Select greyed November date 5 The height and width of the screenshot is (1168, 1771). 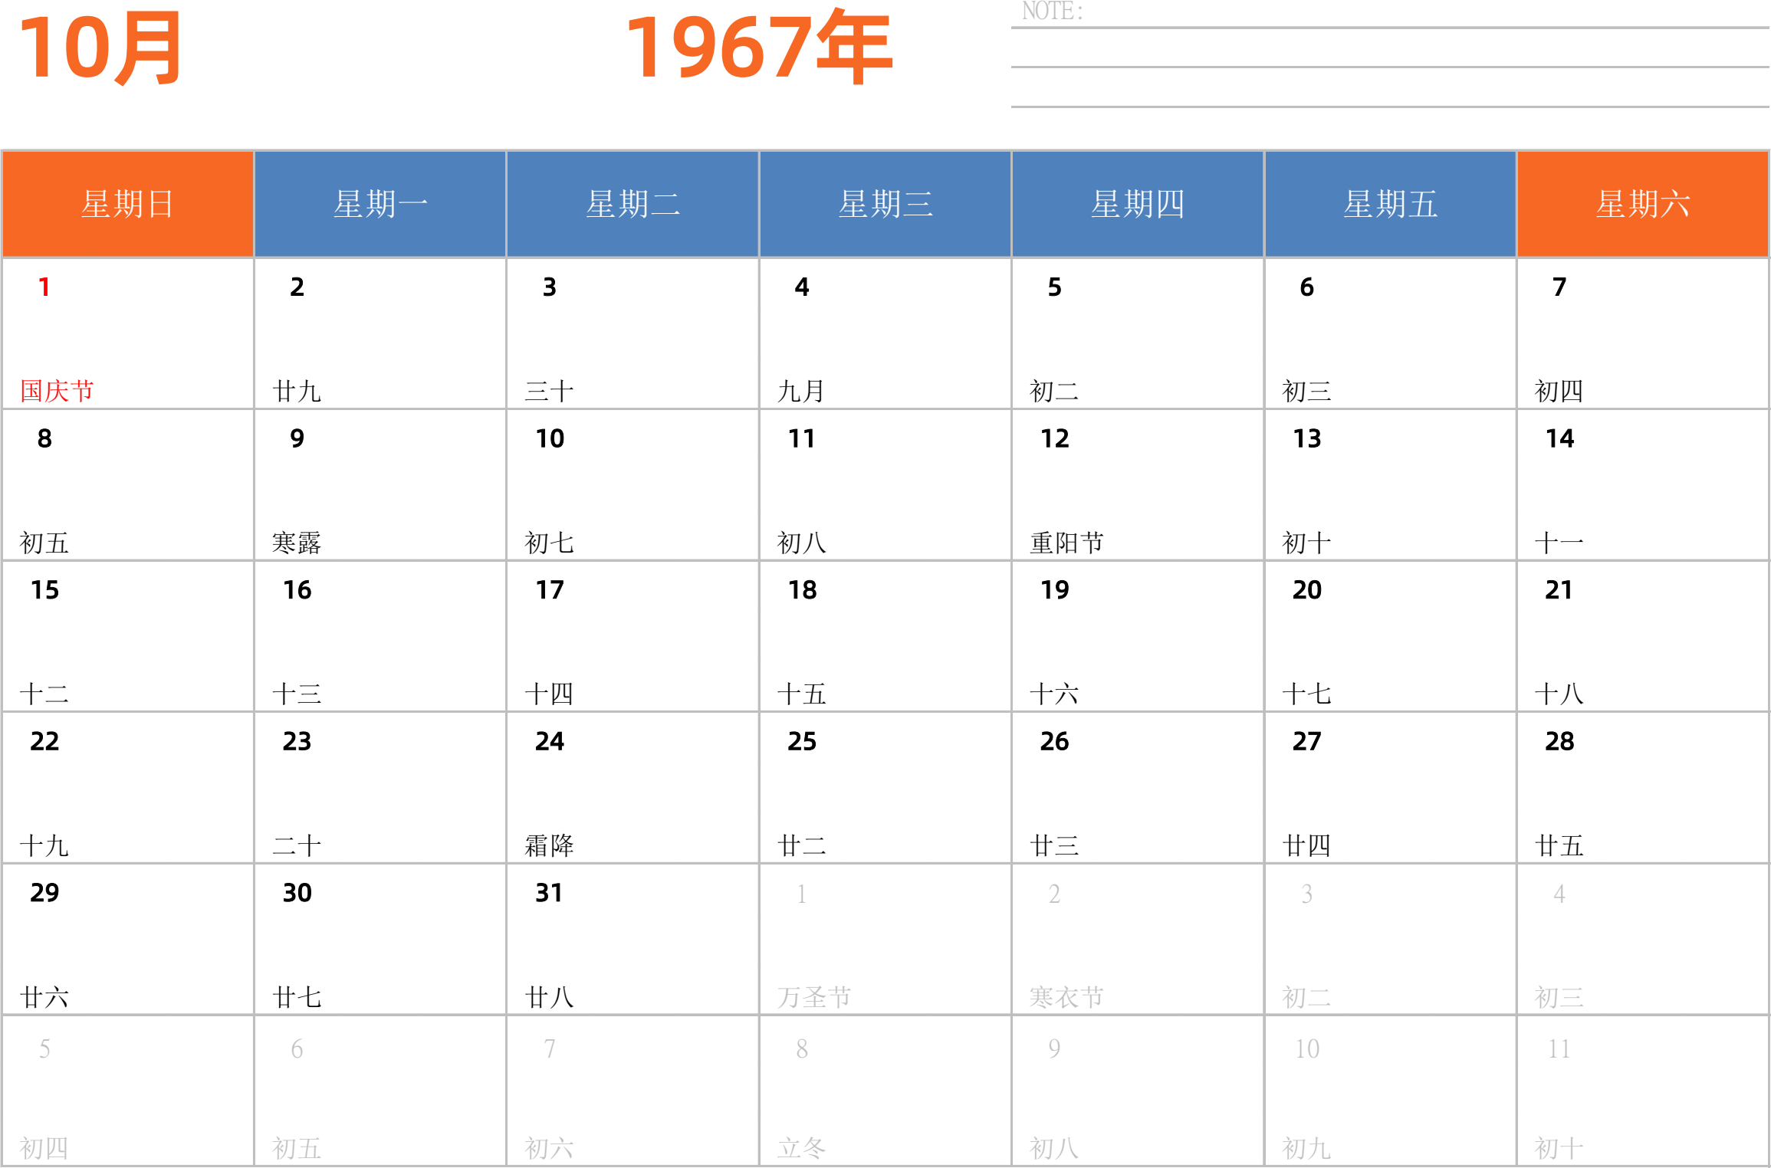coord(128,1091)
